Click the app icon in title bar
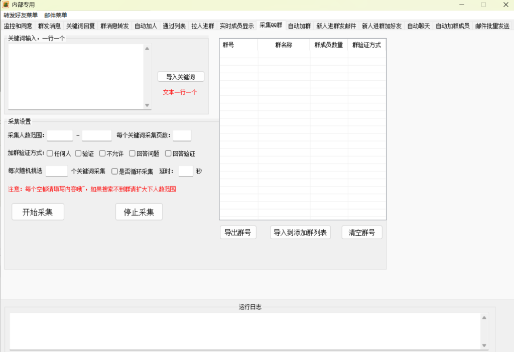This screenshot has height=352, width=514. point(6,5)
